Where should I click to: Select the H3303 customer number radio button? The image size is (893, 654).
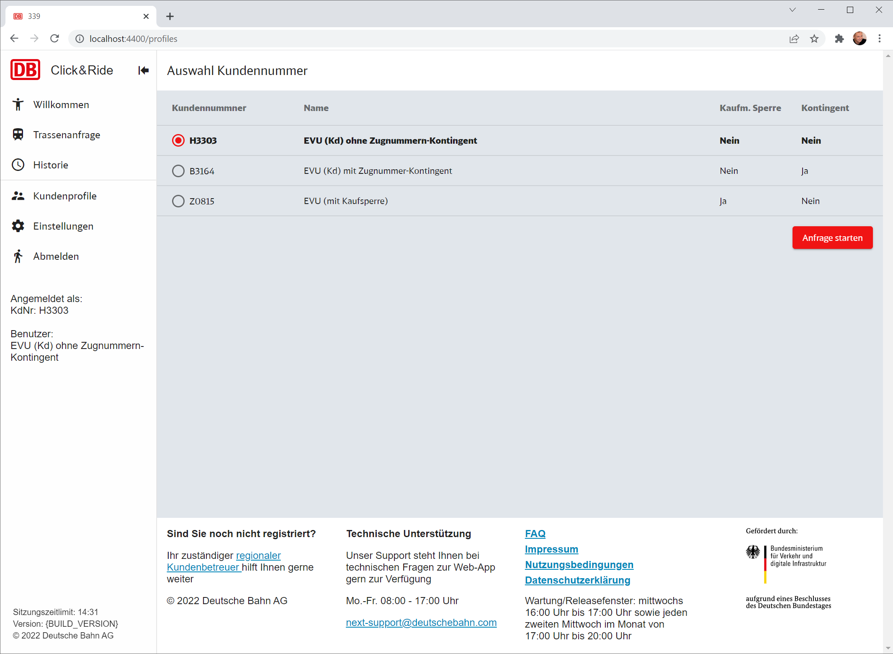pyautogui.click(x=178, y=140)
